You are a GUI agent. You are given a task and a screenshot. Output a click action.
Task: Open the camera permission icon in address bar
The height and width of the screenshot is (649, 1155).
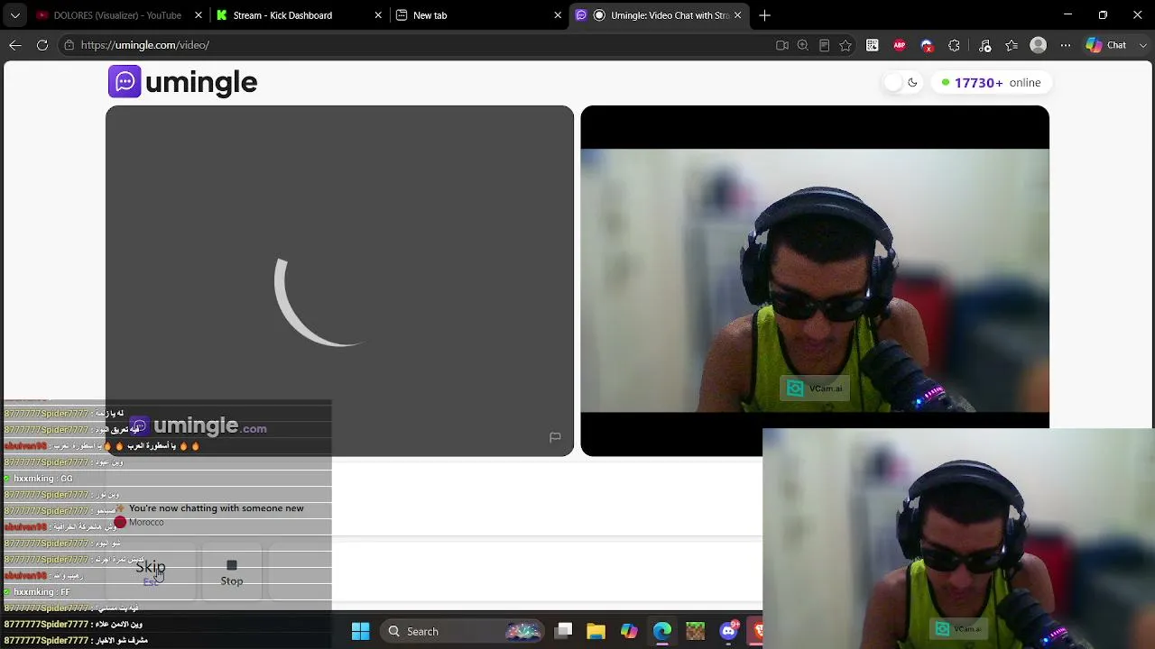pos(782,45)
